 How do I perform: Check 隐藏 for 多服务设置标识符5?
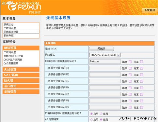[x=130, y=94]
